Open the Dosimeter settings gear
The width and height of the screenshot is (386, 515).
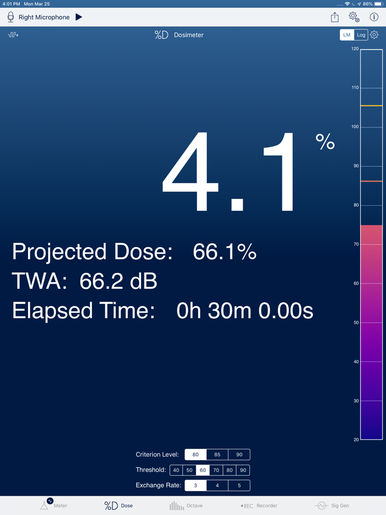[374, 34]
